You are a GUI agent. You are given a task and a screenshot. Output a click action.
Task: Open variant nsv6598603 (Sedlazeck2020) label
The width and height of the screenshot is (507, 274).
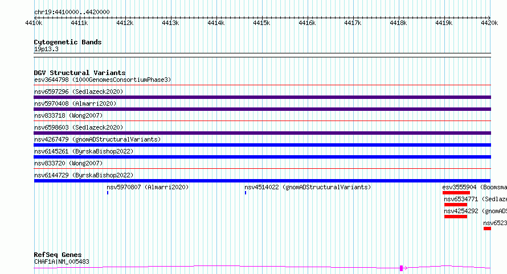coord(79,127)
